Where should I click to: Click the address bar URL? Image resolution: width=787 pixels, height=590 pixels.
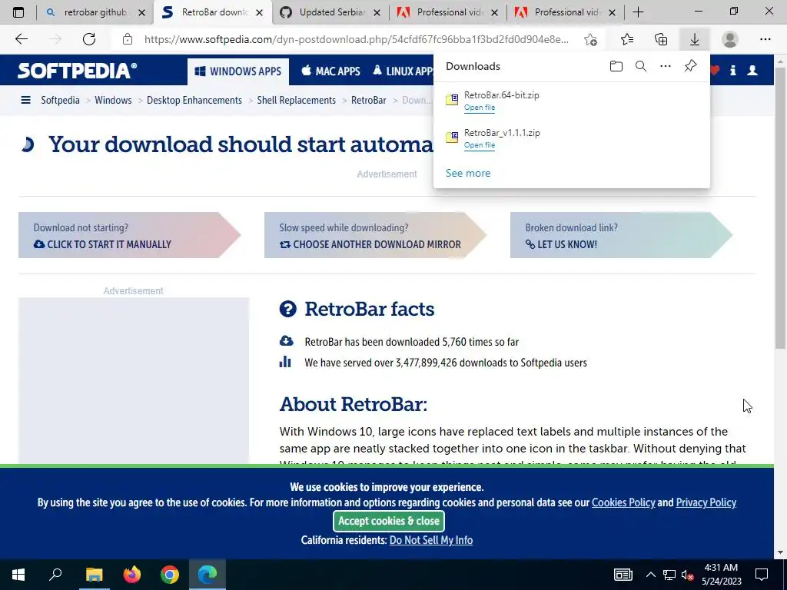coord(357,39)
